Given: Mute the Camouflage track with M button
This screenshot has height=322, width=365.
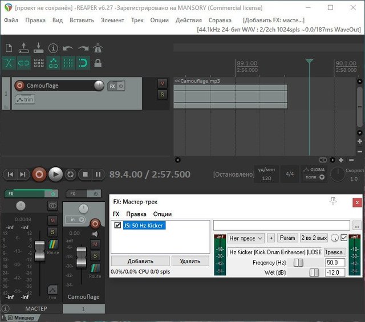Looking at the screenshot, I should tap(162, 84).
